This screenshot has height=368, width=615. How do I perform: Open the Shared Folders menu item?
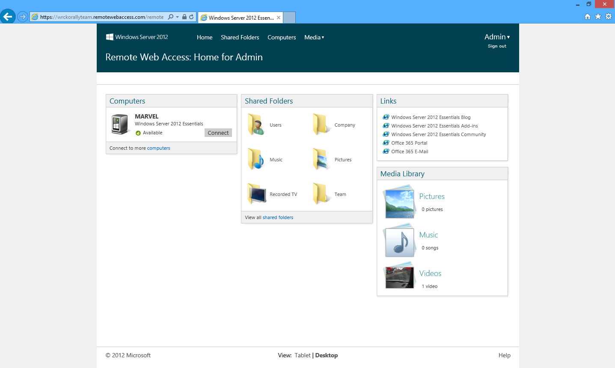point(240,37)
